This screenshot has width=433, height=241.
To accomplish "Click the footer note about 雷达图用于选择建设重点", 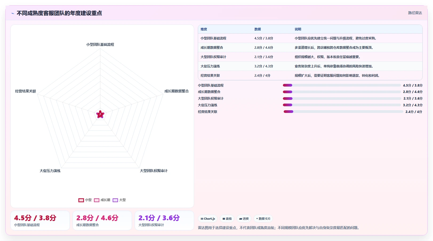I will [278, 228].
